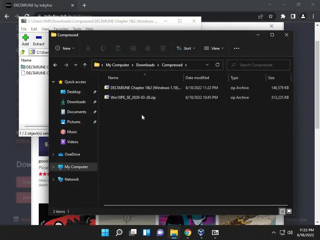The height and width of the screenshot is (240, 320).
Task: Expand the OneDrive tree node
Action: tap(53, 154)
